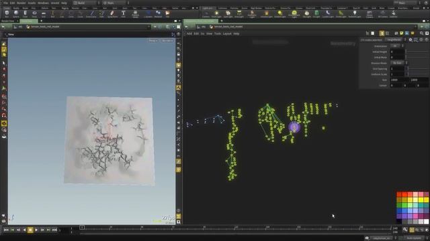Image resolution: width=430 pixels, height=241 pixels.
Task: Select the Platonic Solids shelf tool
Action: click(135, 14)
